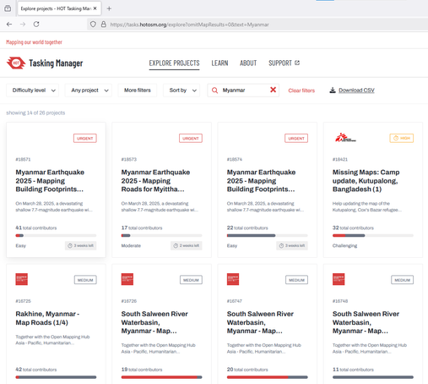Viewport: 428px width, 384px height.
Task: Open Missing Maps Camp update Kutupalong project
Action: pos(366,181)
